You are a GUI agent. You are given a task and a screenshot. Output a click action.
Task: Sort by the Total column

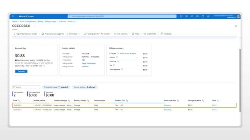click(216, 100)
